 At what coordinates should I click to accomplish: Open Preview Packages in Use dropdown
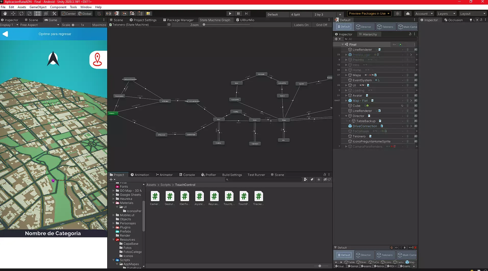click(369, 14)
